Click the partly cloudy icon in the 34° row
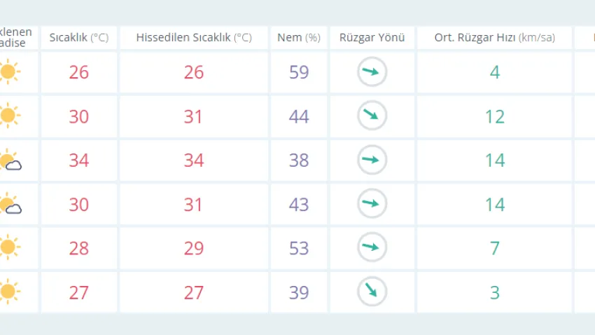The height and width of the screenshot is (335, 595). [x=10, y=160]
